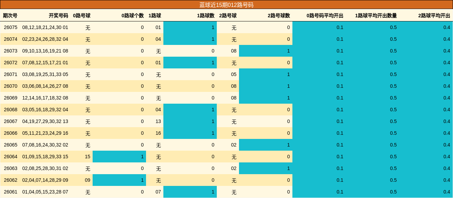Click period number 26061
The image size is (453, 198).
[x=10, y=192]
